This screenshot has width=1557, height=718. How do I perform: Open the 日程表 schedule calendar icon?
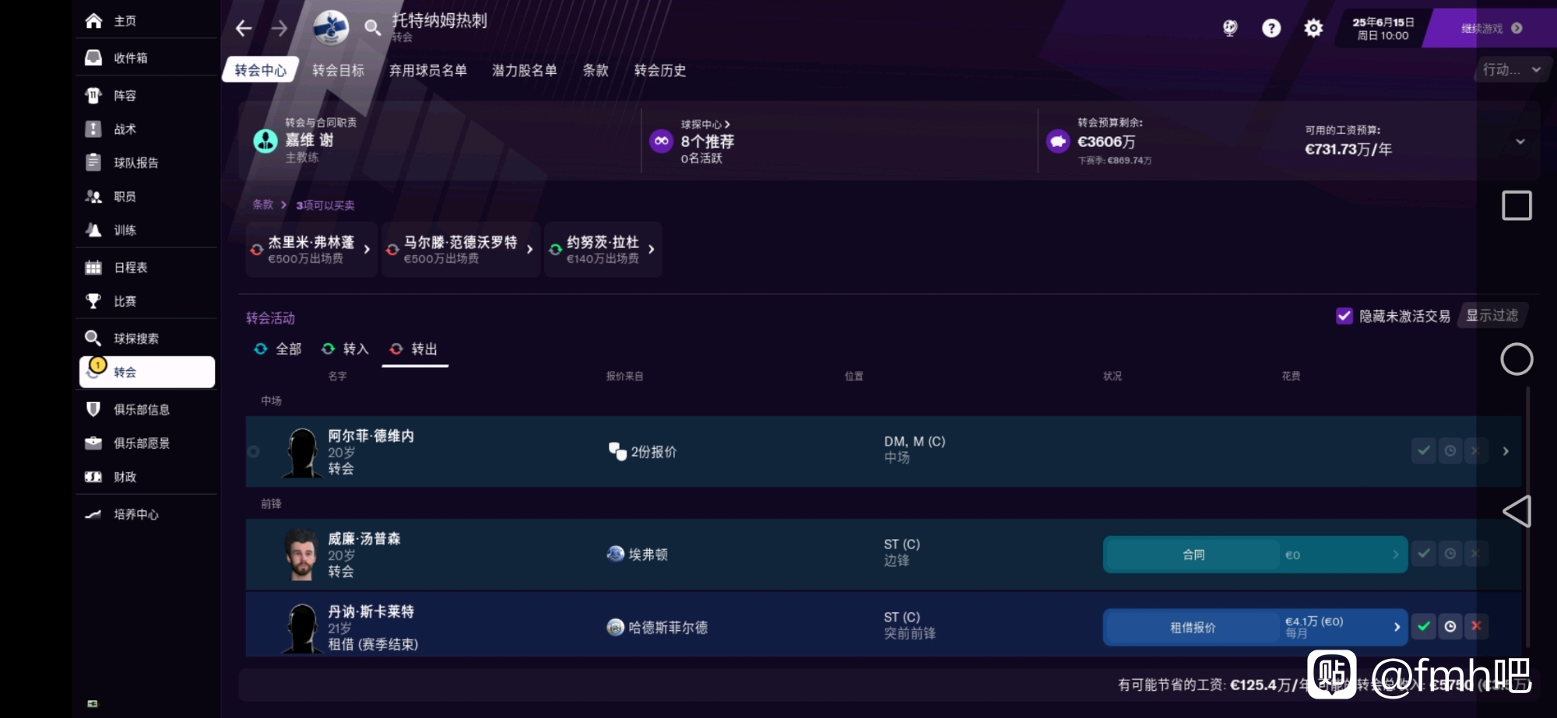tap(93, 268)
